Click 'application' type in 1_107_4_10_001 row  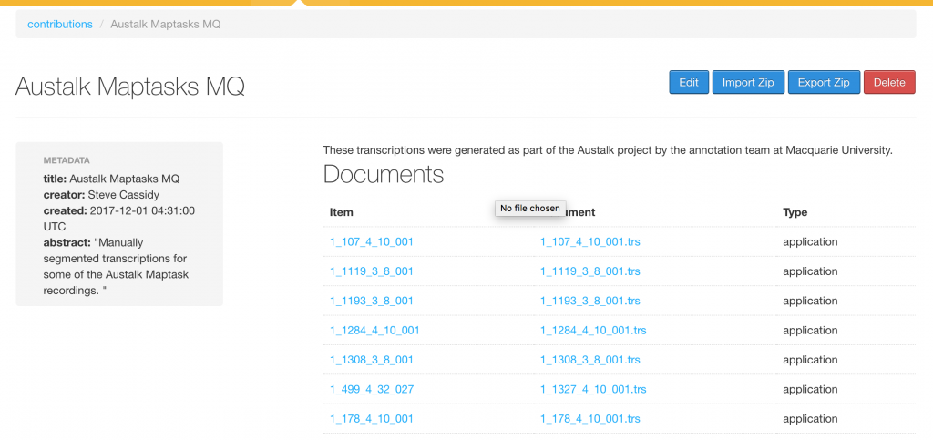coord(810,242)
